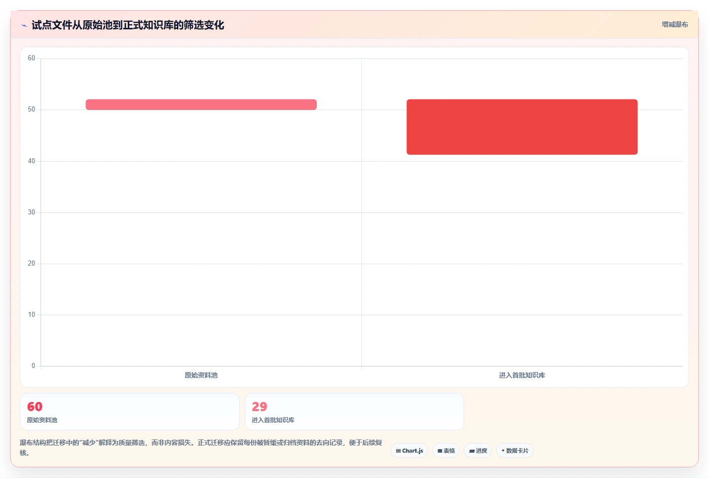
Task: Select the 进度 tag chip
Action: [x=478, y=451]
